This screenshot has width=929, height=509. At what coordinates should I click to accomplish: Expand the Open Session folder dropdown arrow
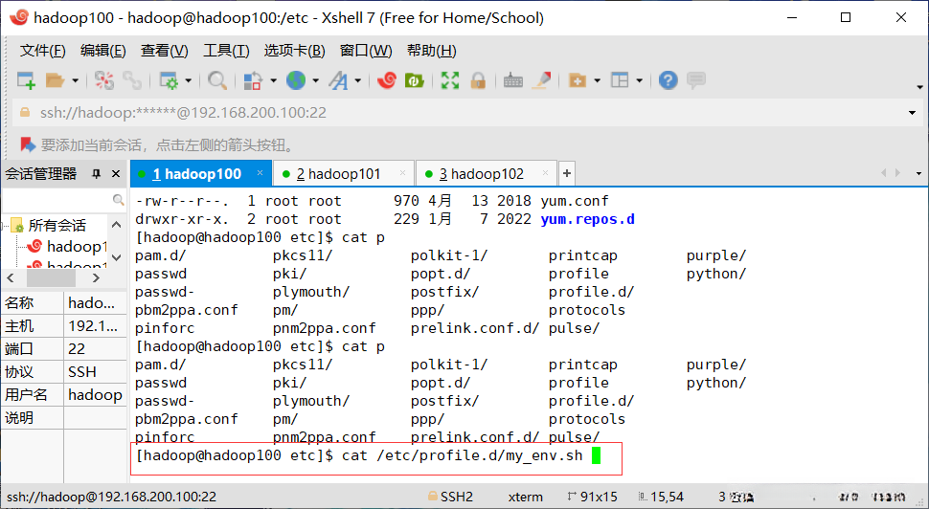(x=76, y=80)
